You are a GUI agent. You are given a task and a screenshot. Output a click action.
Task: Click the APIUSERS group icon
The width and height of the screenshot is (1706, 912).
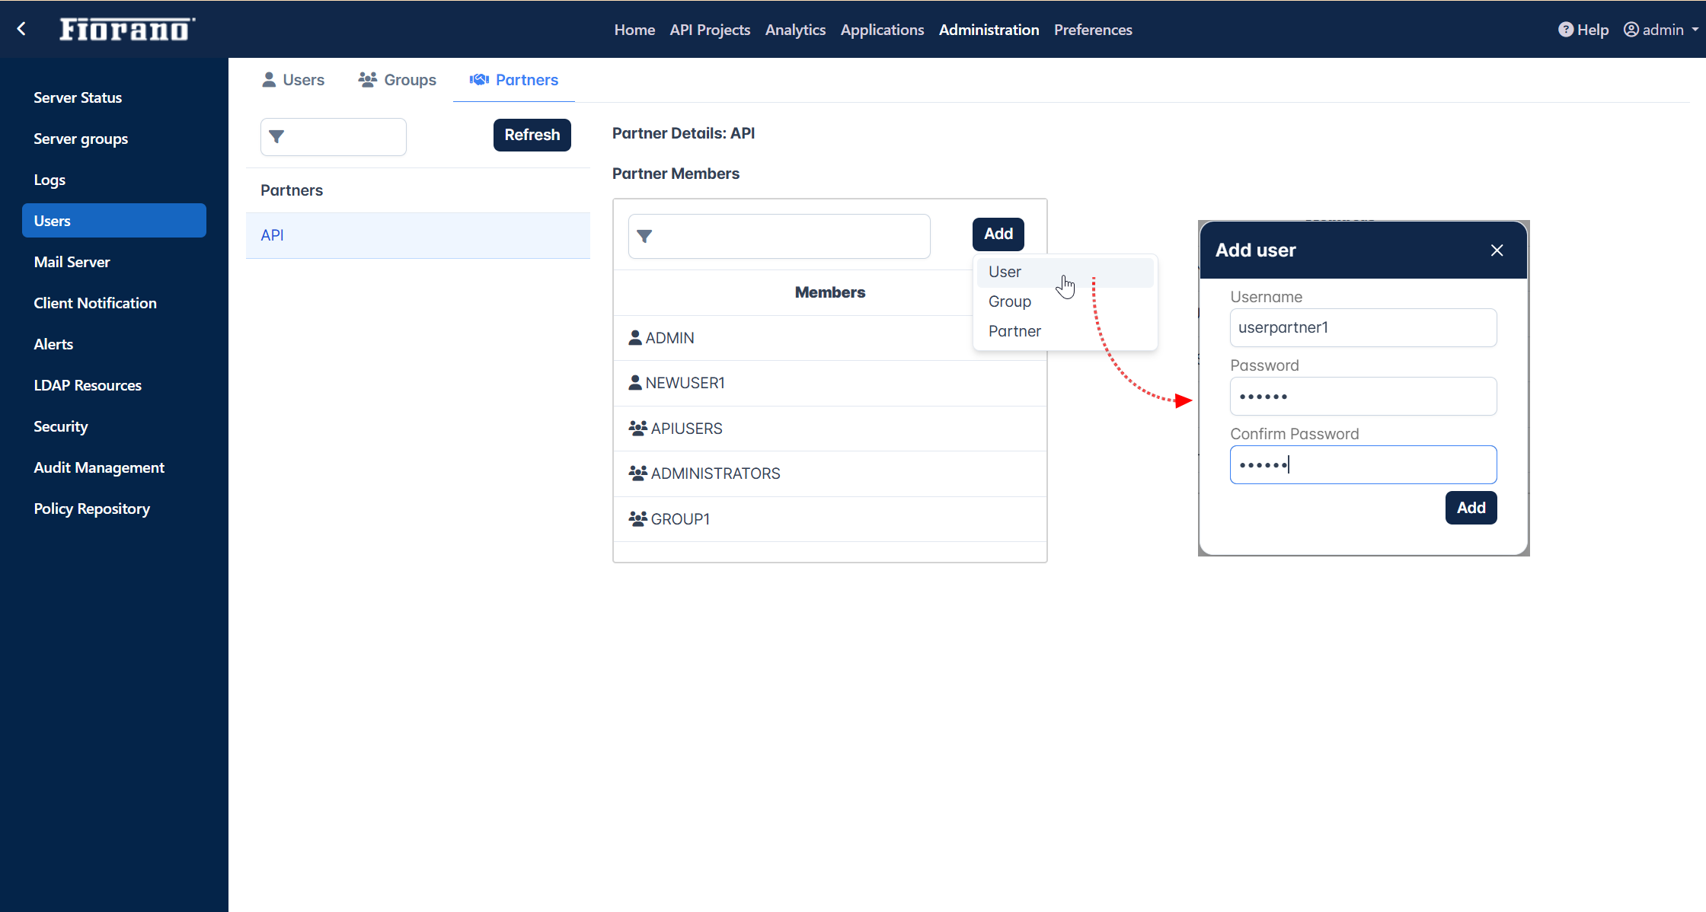(x=638, y=428)
